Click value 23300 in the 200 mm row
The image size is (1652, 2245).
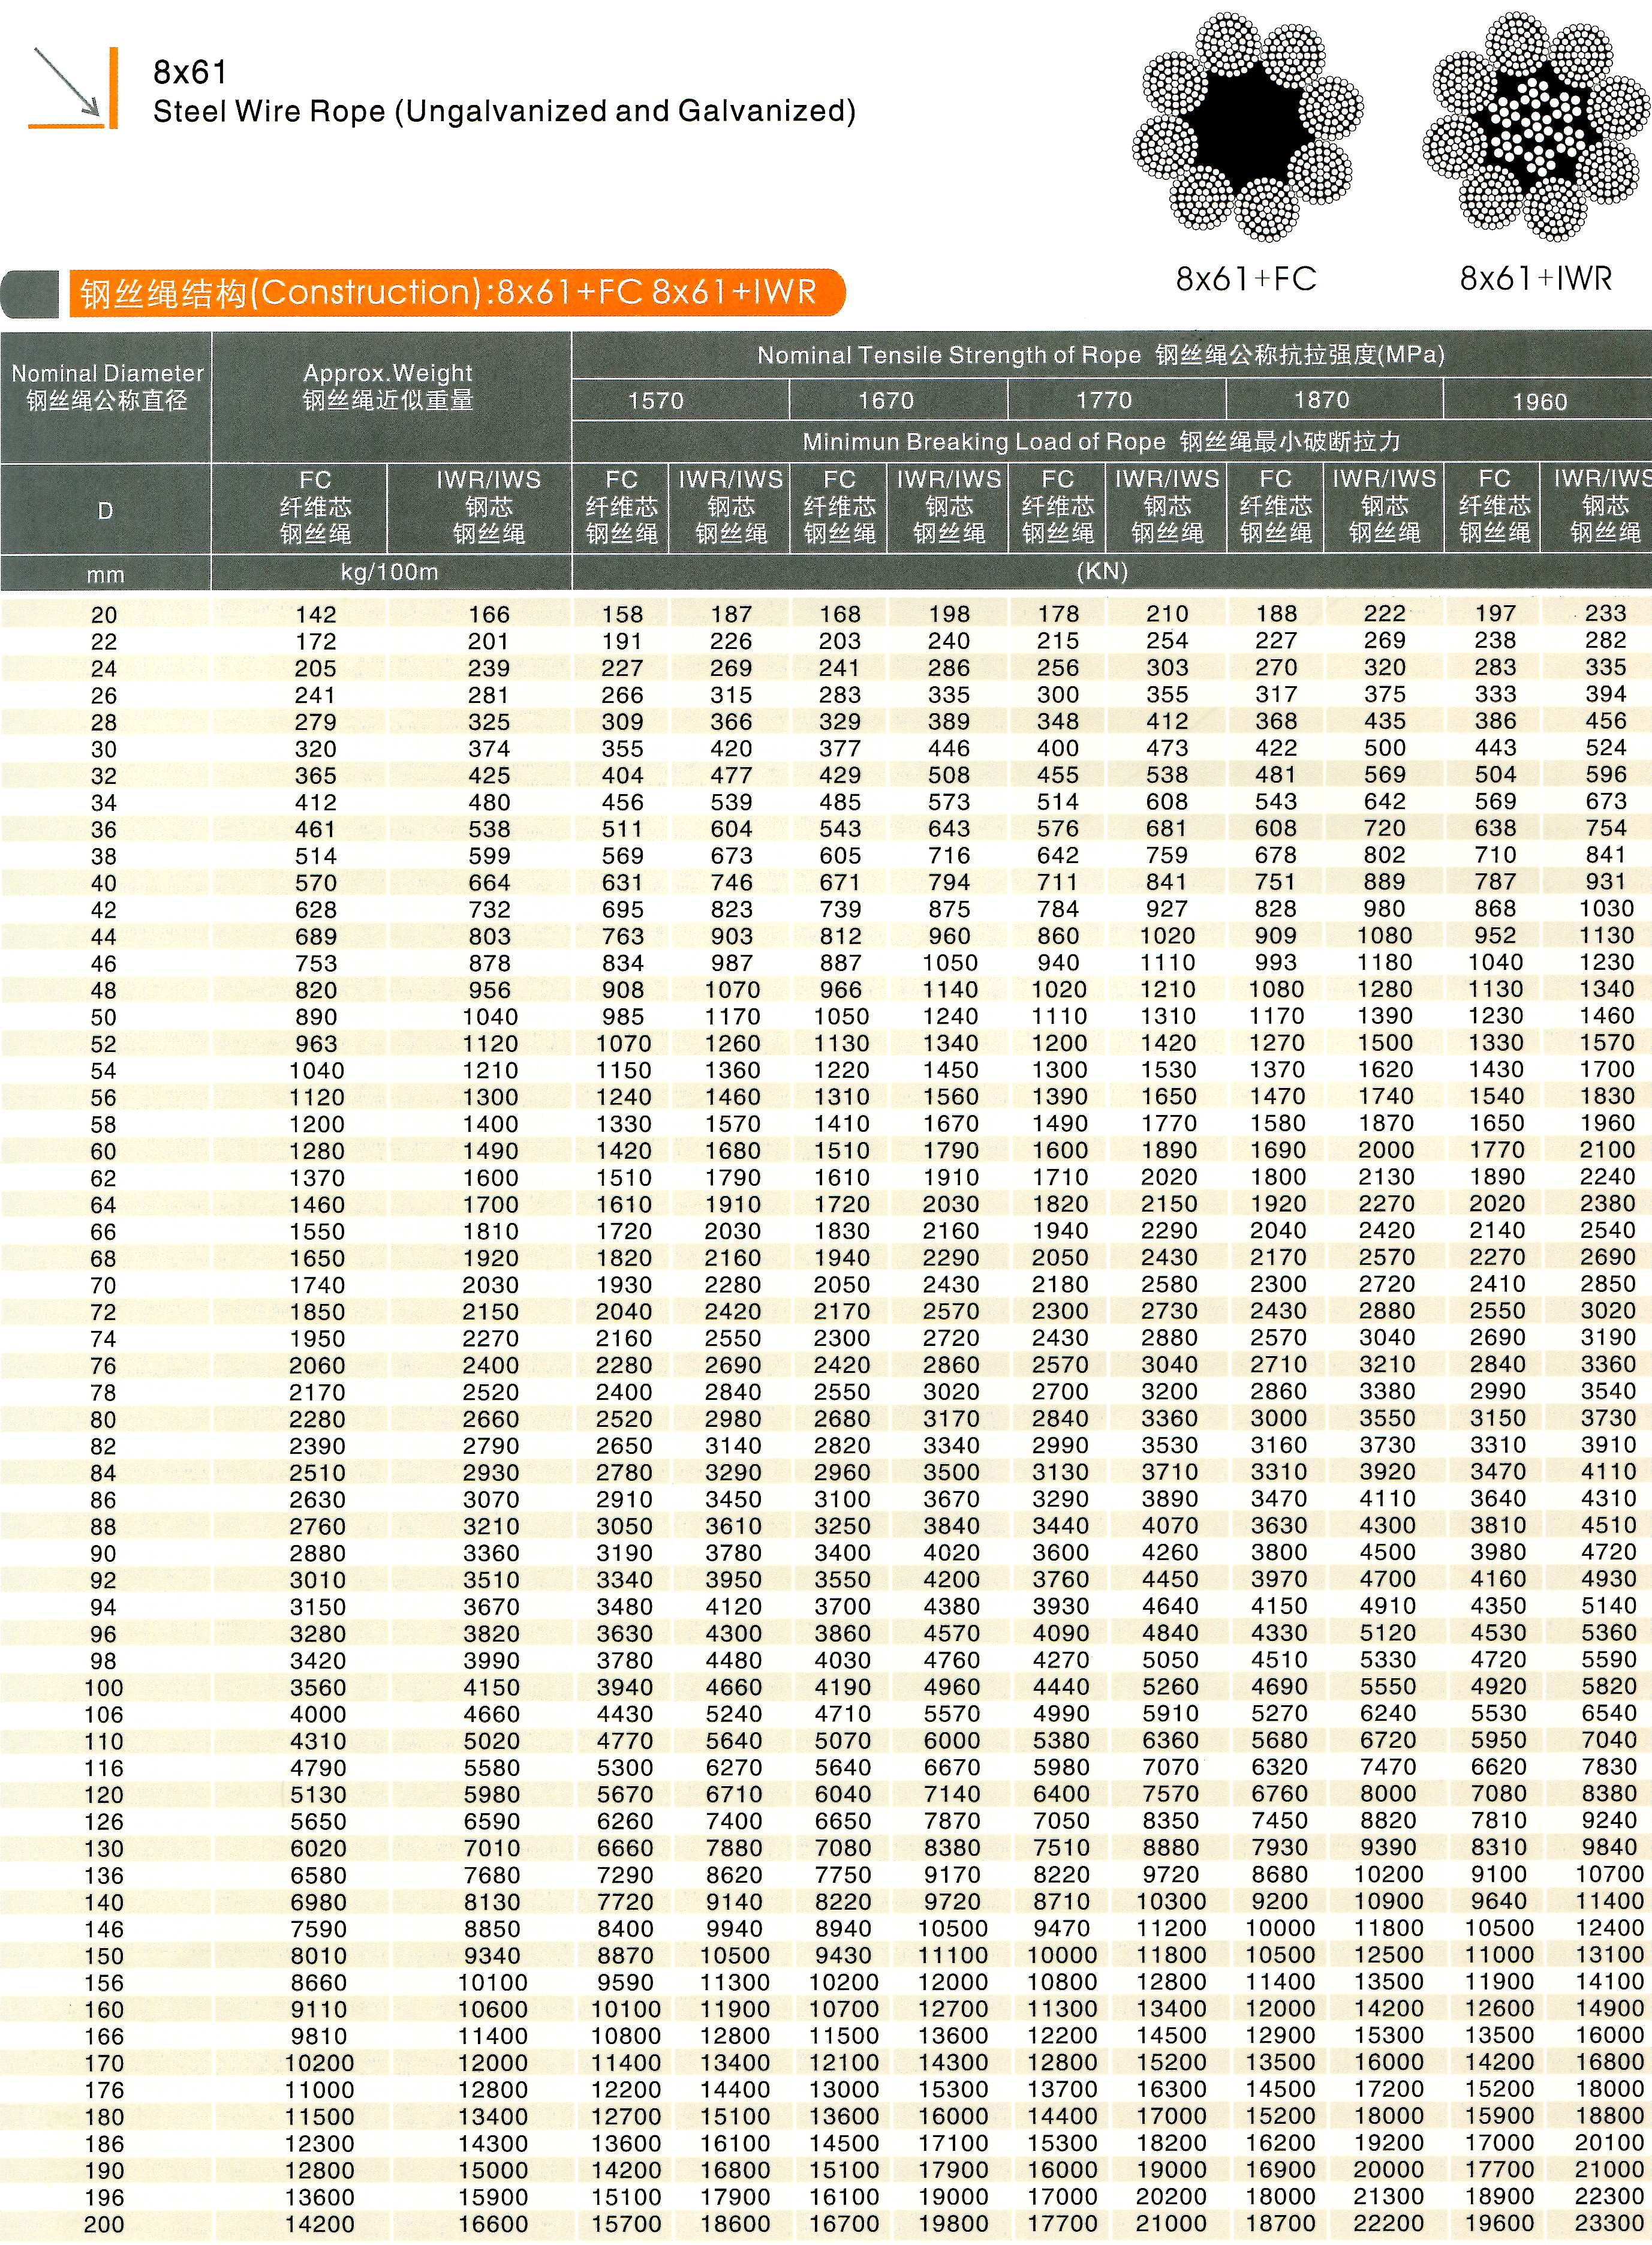click(x=1609, y=2223)
